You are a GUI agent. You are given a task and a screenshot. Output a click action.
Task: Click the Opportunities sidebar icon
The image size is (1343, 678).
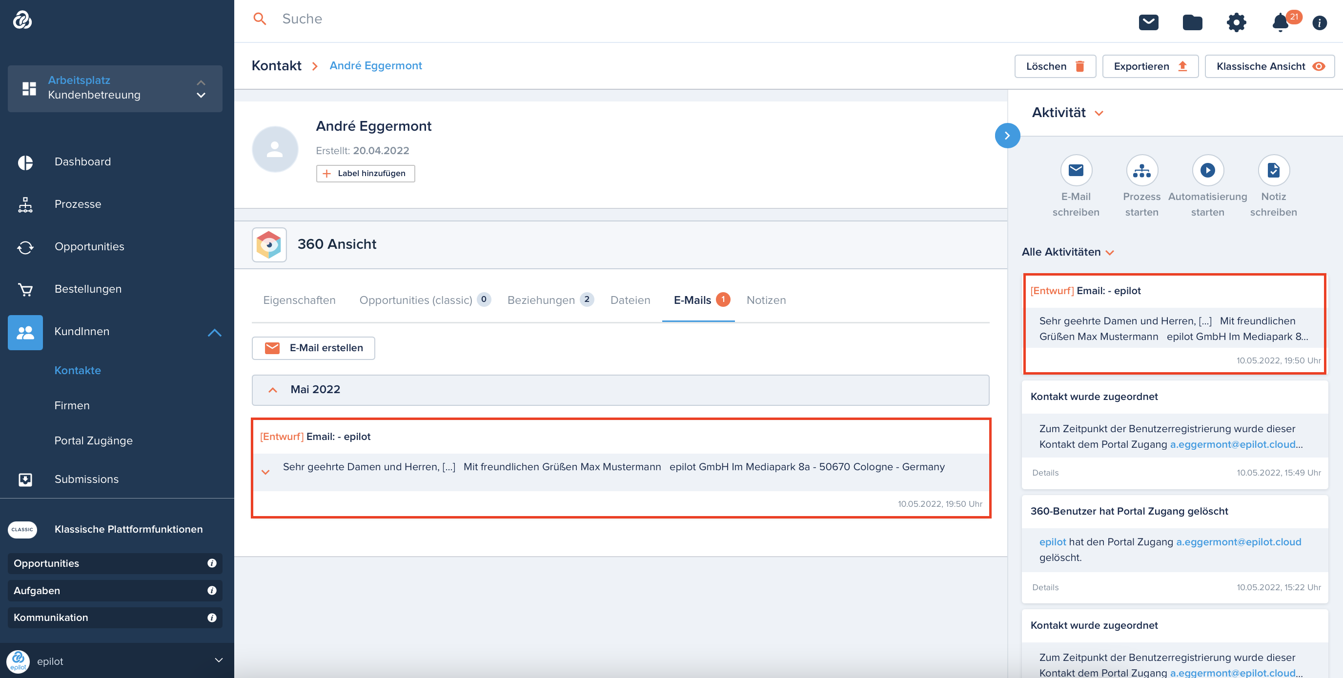[24, 246]
